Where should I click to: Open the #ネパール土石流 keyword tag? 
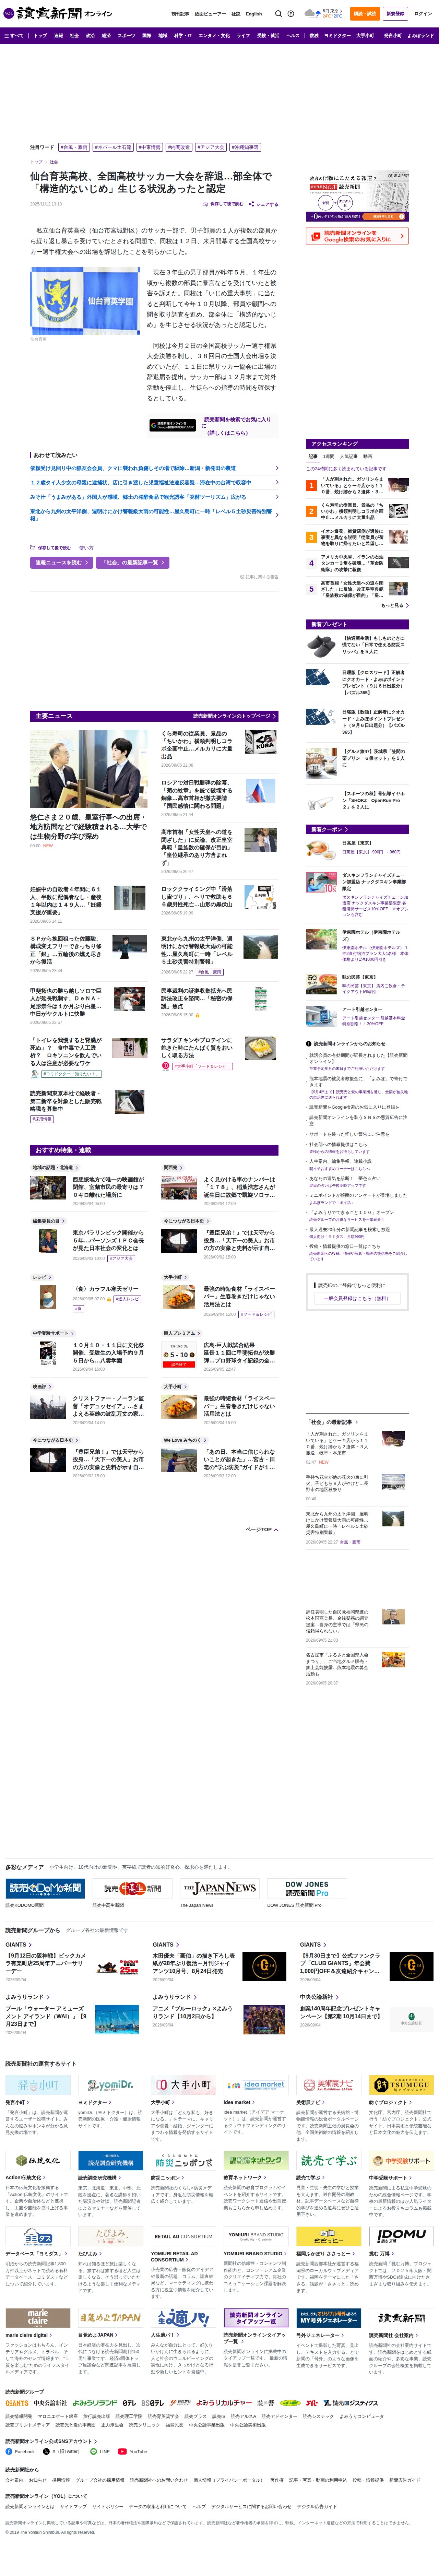113,147
